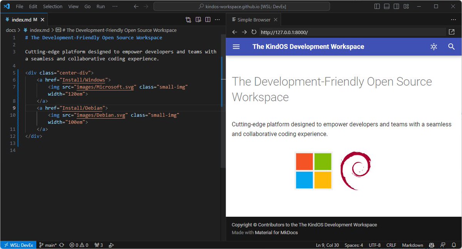Split the editor to the right
The image size is (462, 249).
coord(208,20)
